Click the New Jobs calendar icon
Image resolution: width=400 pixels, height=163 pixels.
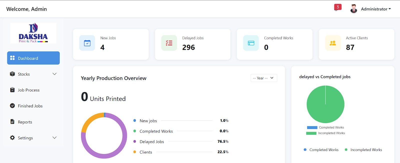(x=87, y=43)
